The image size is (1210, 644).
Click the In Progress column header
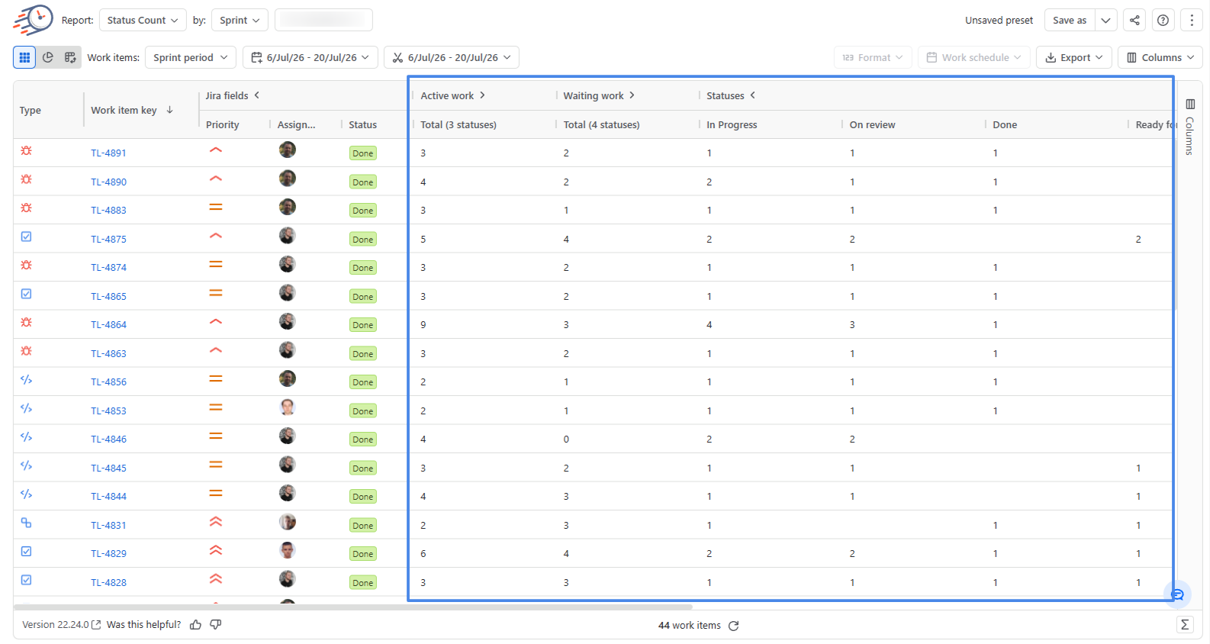click(x=732, y=125)
